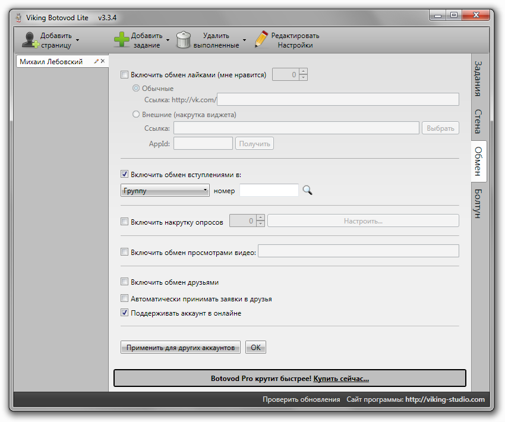Uncheck Поддерживать аккаунт в онлайне
The height and width of the screenshot is (422, 505).
(x=124, y=313)
